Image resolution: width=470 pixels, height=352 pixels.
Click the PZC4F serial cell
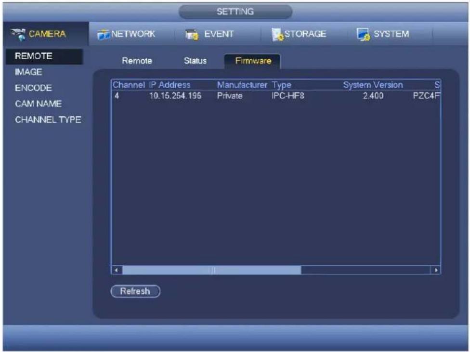pos(426,96)
